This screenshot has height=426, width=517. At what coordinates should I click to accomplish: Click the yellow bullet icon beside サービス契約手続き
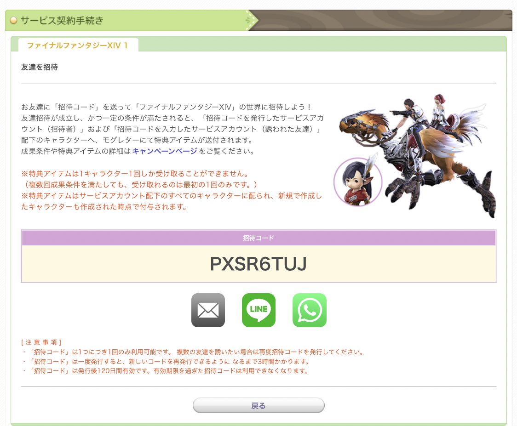[x=13, y=20]
